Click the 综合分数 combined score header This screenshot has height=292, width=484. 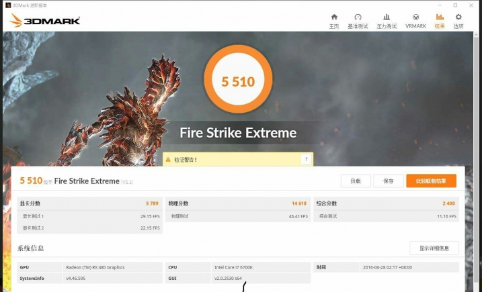click(x=327, y=203)
